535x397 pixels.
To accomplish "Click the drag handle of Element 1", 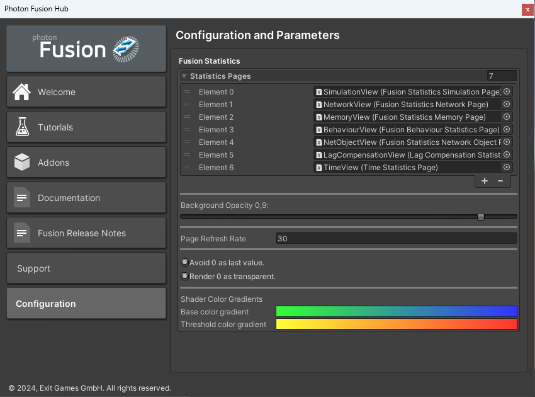I will pyautogui.click(x=187, y=104).
